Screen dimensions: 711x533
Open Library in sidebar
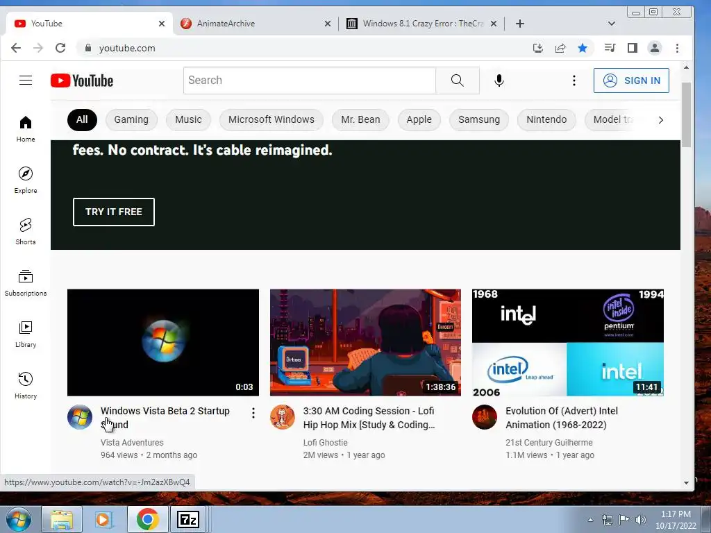(26, 334)
